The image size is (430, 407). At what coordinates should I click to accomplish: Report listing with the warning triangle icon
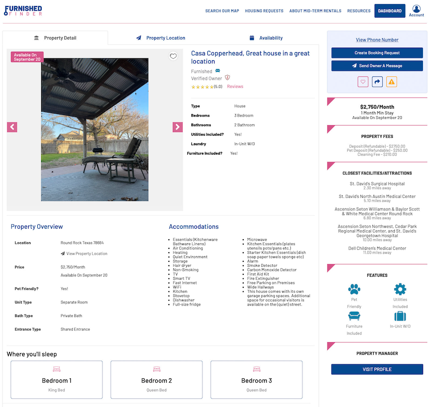point(391,82)
